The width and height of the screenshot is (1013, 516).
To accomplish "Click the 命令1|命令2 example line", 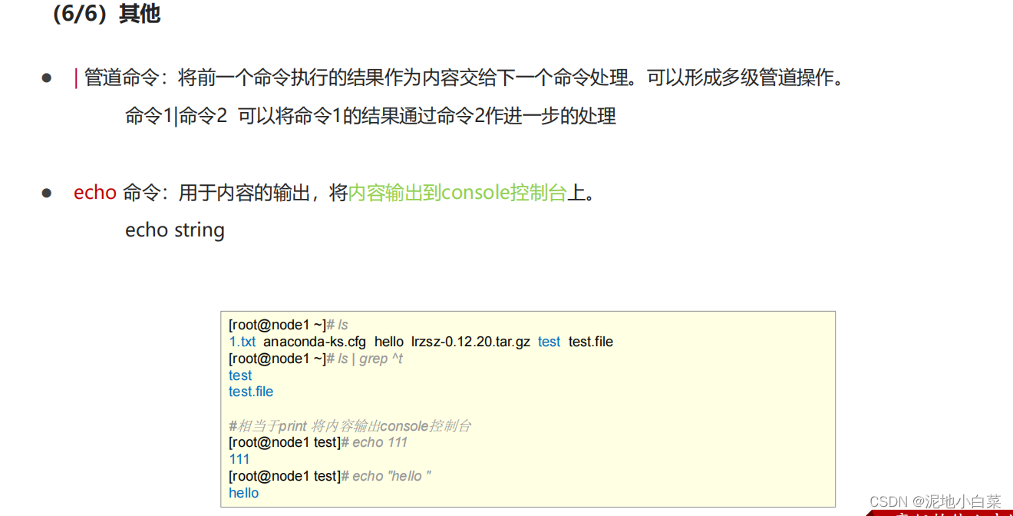I will (x=371, y=116).
